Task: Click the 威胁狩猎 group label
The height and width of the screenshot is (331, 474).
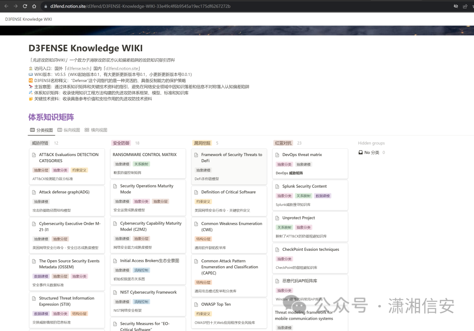Action: [x=40, y=143]
